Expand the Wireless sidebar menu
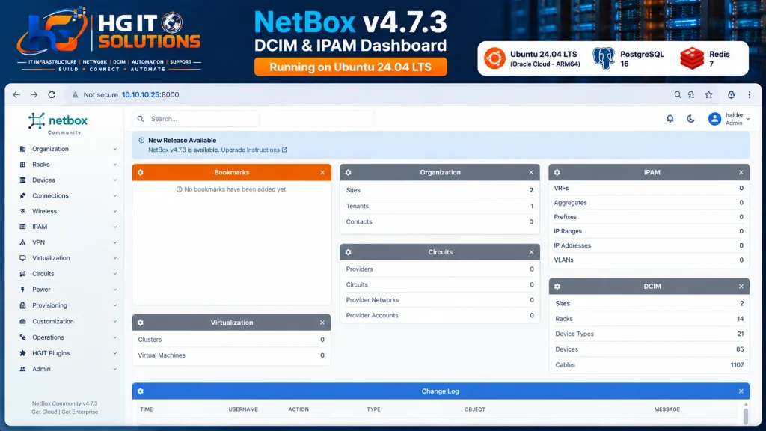Screen dimensions: 766x431 coord(68,212)
